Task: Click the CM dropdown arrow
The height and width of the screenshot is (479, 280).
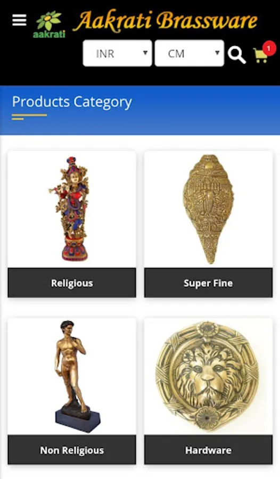Action: [x=217, y=53]
